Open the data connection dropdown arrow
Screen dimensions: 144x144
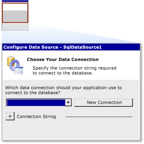click(68, 103)
